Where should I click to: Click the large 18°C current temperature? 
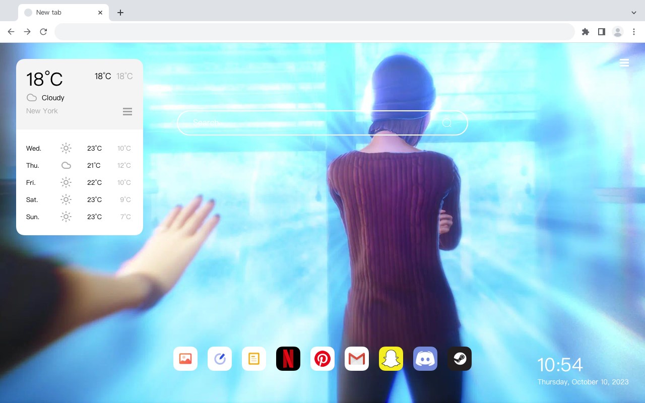44,79
